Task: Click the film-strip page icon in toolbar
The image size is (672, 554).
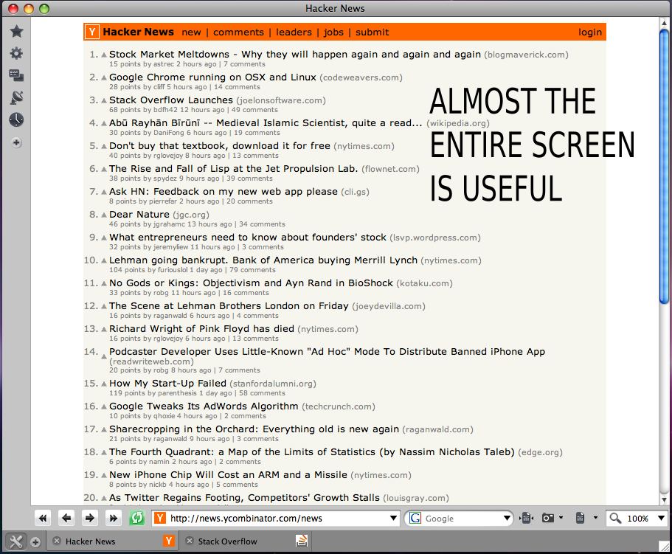Action: 527,519
